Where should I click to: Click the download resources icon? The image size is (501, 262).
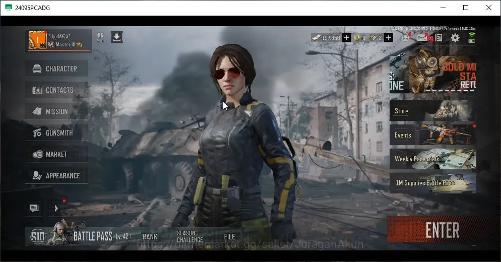click(116, 37)
